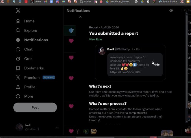Click the Explore magnifier icon
This screenshot has height=138, width=191.
18,30
